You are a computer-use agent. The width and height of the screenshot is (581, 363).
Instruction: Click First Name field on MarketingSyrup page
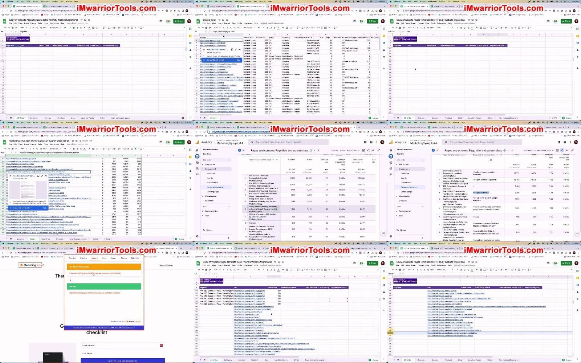[x=123, y=353]
